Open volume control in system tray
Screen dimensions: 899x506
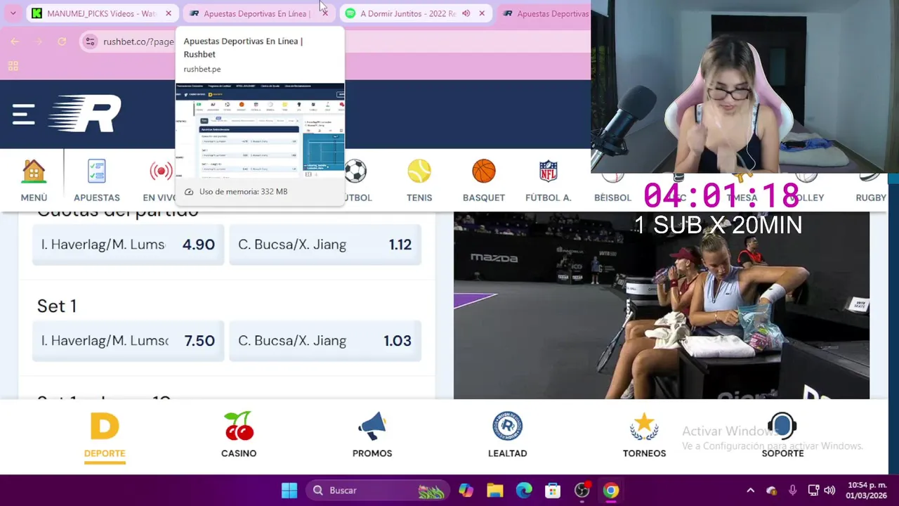(829, 491)
